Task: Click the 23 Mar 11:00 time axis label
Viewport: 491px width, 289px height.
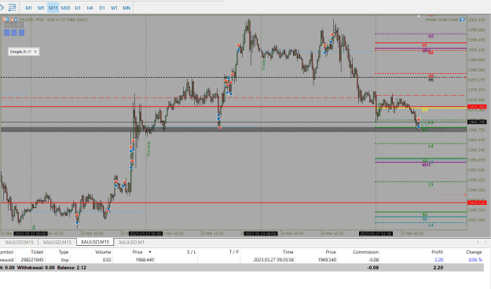Action: pos(212,233)
